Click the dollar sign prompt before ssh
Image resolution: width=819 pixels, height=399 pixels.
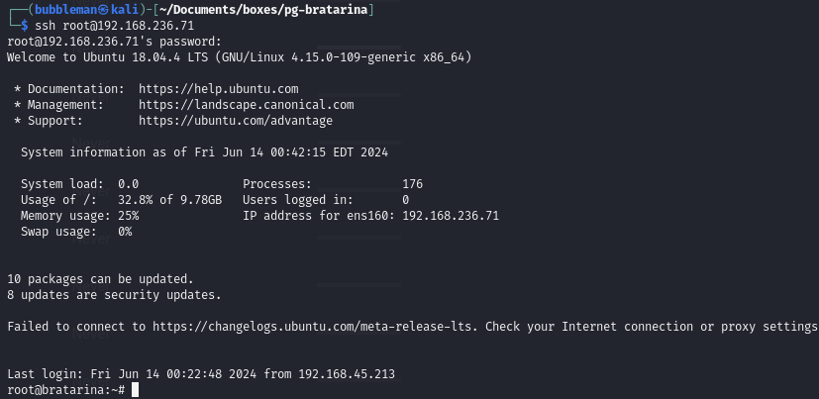click(x=24, y=25)
